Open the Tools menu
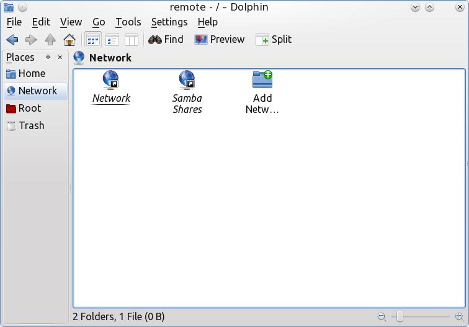 (x=128, y=22)
